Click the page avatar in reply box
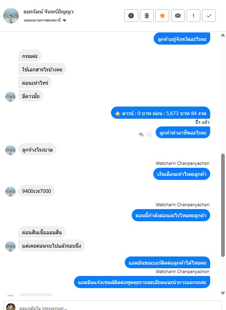Viewport: 226px width, 310px height. (11, 307)
